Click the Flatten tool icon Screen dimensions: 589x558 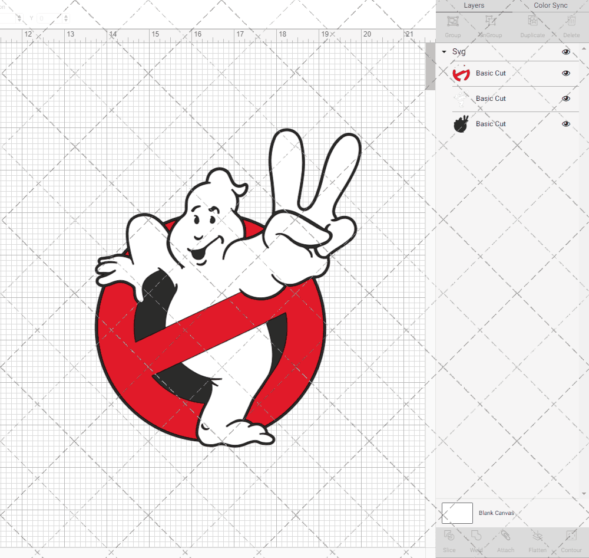[537, 536]
